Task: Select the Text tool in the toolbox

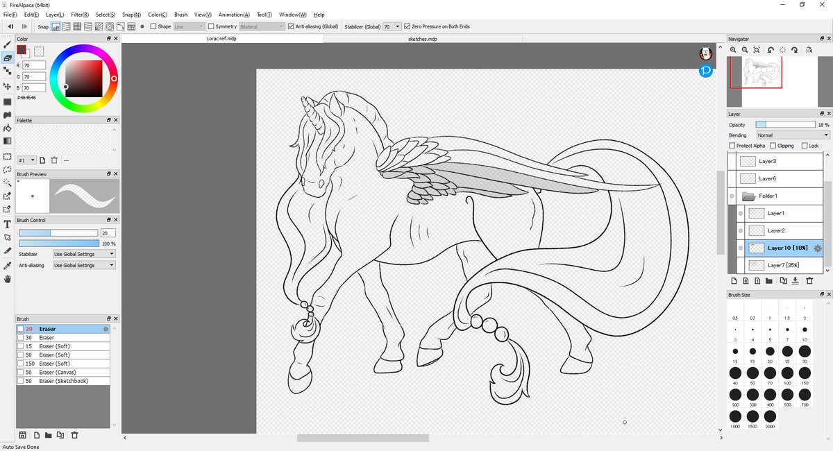Action: (x=7, y=224)
